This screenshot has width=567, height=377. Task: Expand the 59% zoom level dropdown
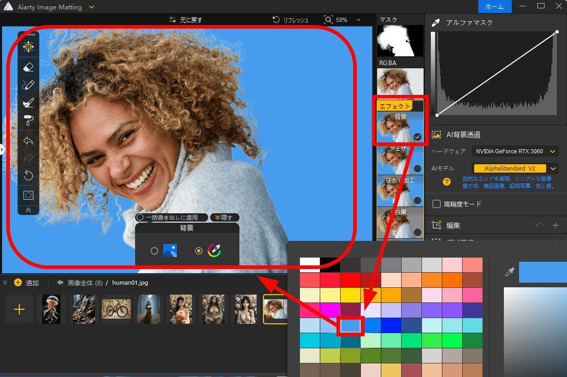[x=358, y=20]
